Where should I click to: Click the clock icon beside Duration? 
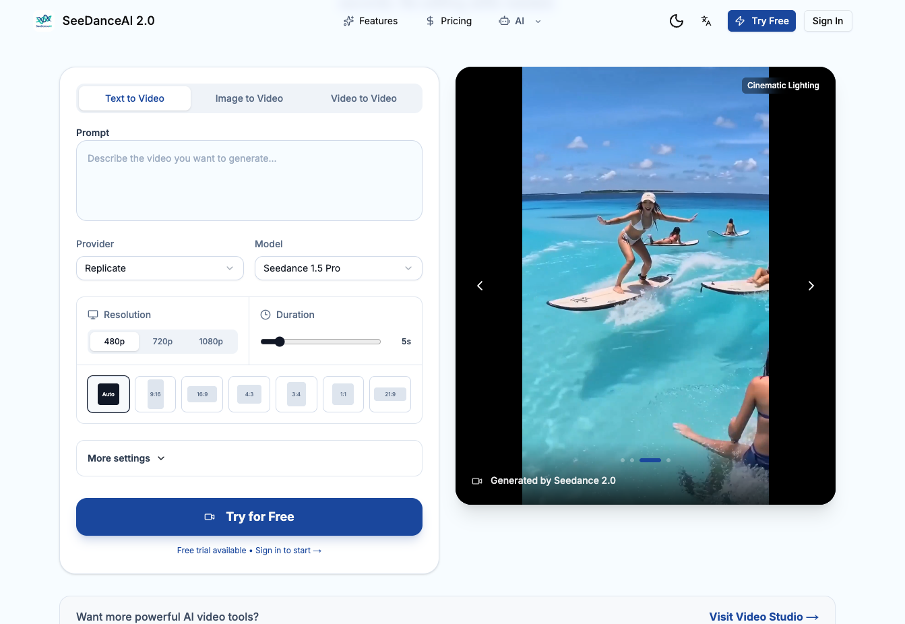pos(266,315)
